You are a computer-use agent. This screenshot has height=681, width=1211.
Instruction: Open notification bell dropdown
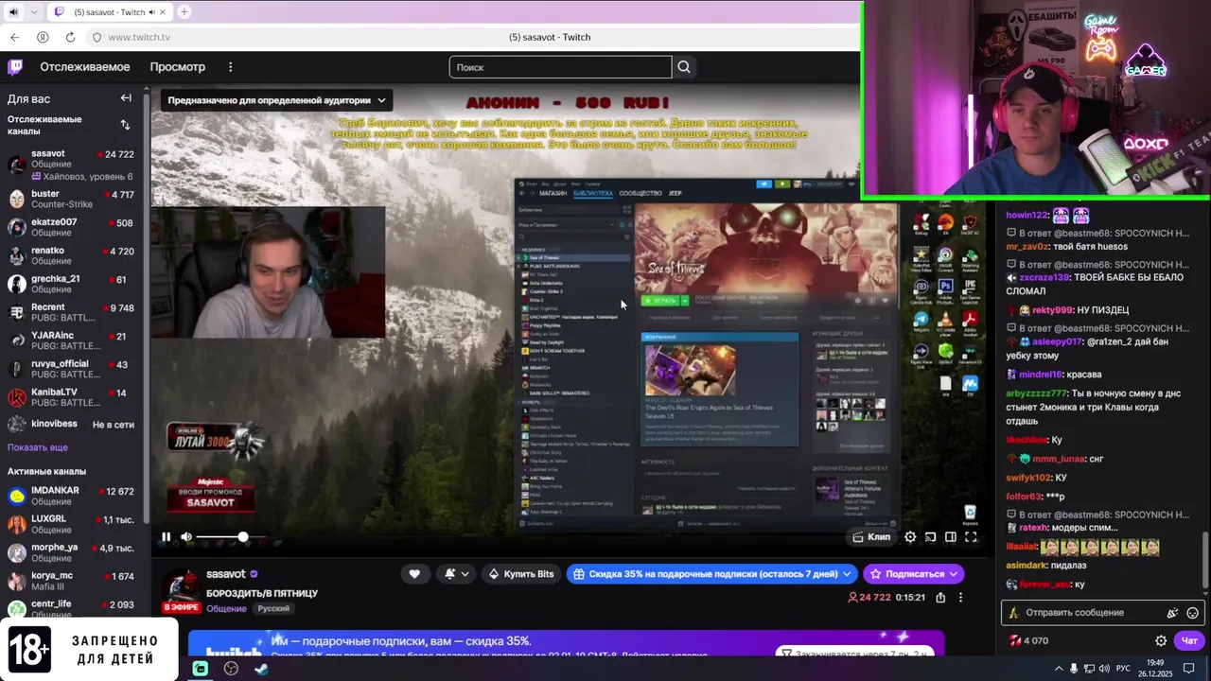coord(457,573)
